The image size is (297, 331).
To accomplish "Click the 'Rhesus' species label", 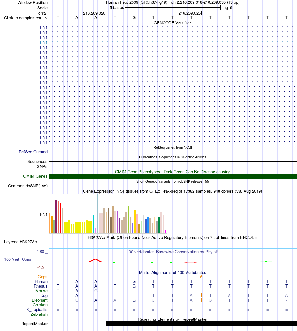I will (x=41, y=286).
